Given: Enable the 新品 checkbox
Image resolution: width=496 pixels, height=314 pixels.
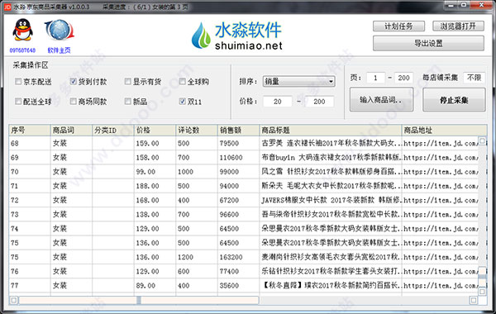Looking at the screenshot, I should click(128, 101).
